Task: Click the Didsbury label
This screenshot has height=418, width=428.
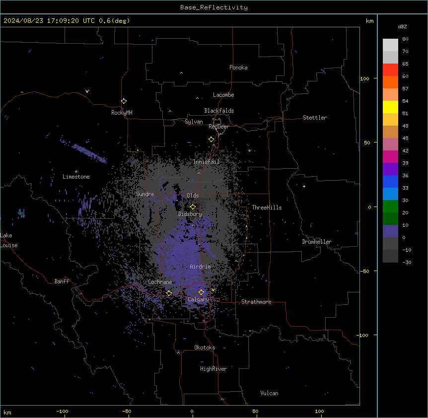Action: tap(190, 214)
